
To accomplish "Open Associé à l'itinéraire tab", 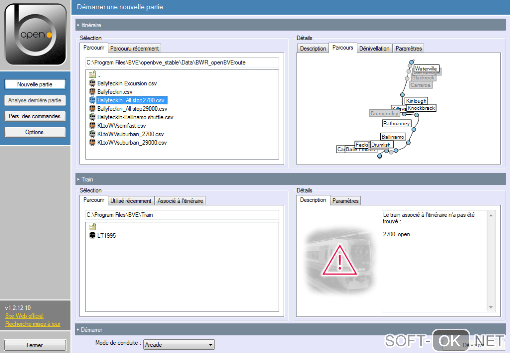I will point(180,201).
